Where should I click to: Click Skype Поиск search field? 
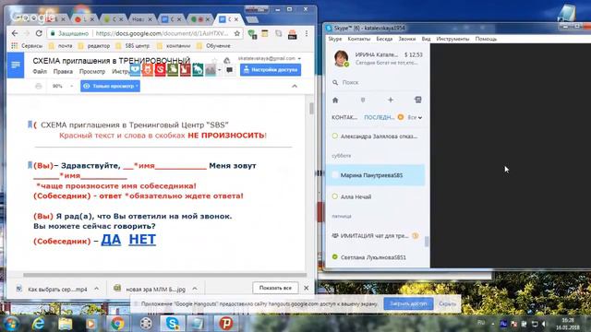pyautogui.click(x=377, y=82)
